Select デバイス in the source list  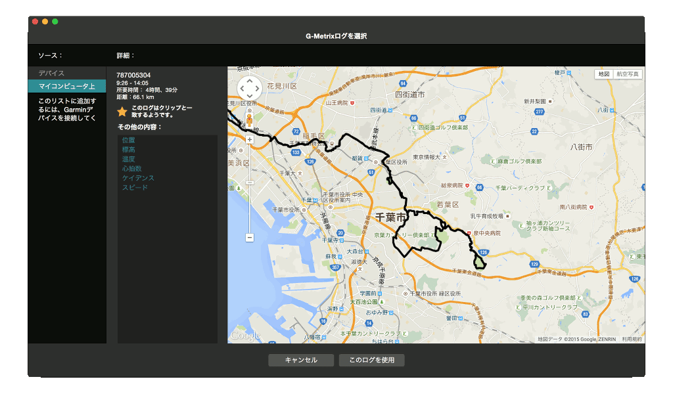(x=51, y=74)
